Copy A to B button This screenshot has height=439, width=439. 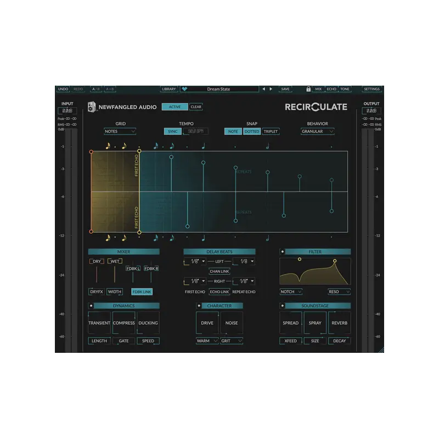pos(110,89)
